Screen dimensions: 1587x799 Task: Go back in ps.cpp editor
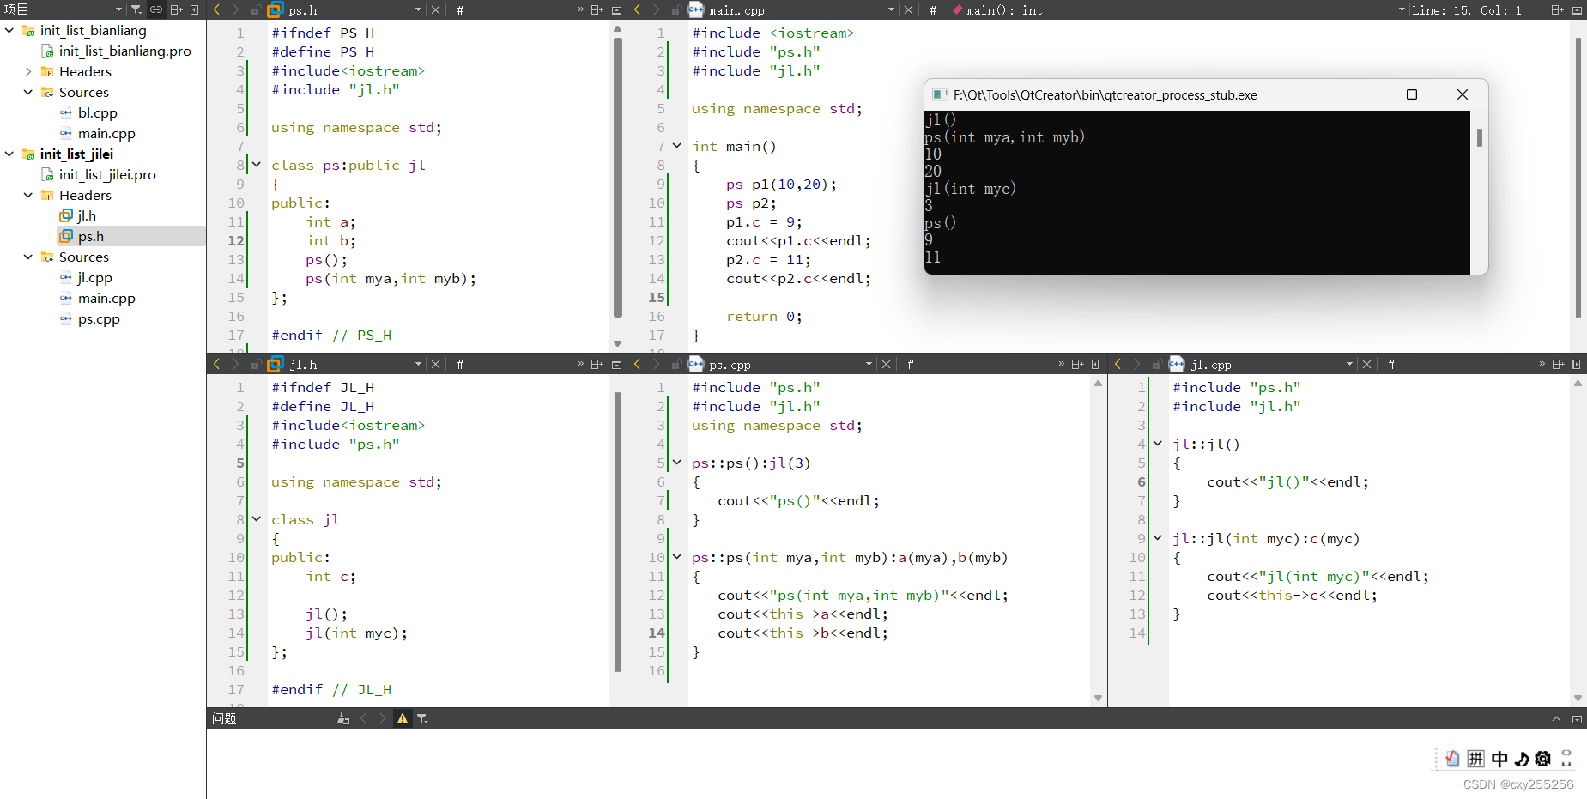coord(637,364)
